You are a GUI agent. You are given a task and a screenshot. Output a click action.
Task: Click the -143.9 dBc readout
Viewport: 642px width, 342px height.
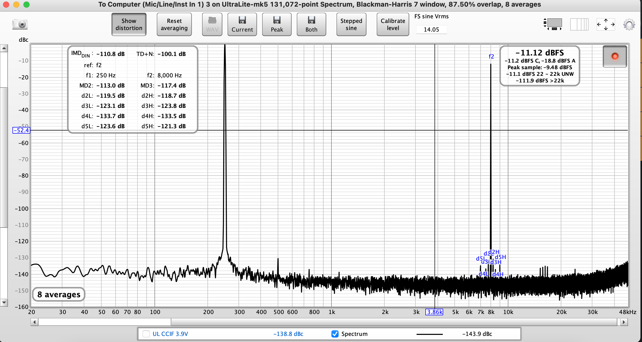[477, 334]
